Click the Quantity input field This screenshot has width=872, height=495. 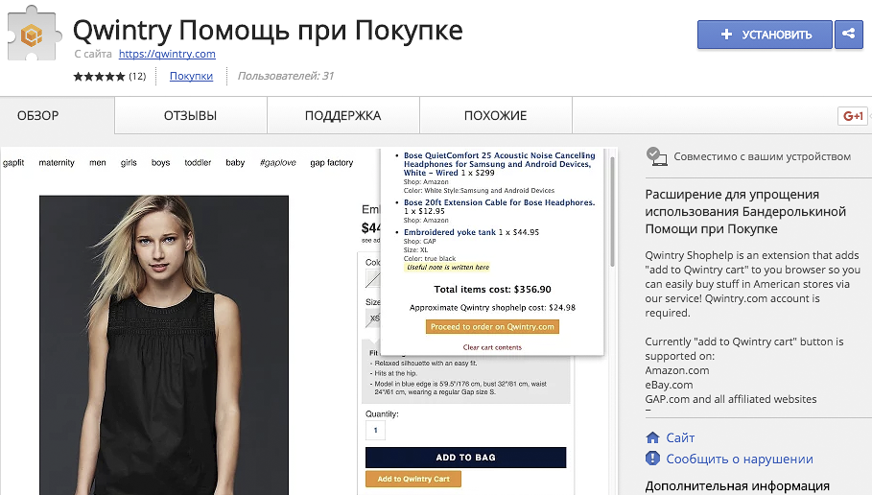[x=376, y=431]
